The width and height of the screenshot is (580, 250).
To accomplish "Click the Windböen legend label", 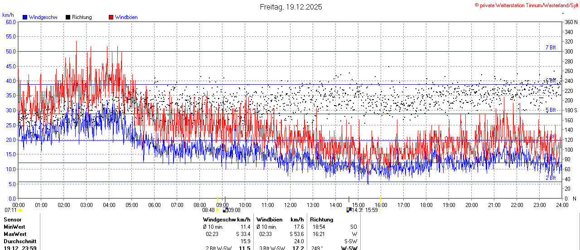I will (126, 17).
